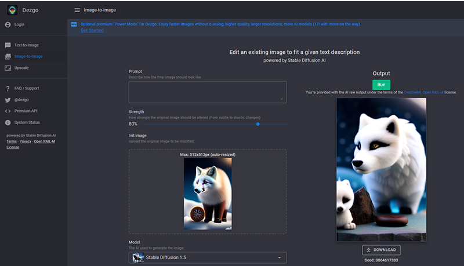Screen dimensions: 464x266
Task: Open Premium API page
Action: point(26,111)
